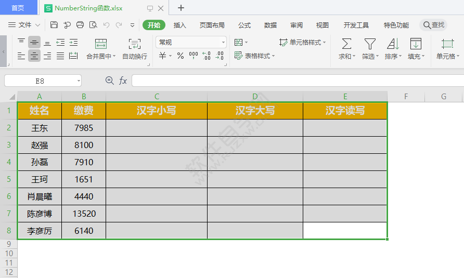
Task: Click the Filter funnel icon
Action: [370, 44]
